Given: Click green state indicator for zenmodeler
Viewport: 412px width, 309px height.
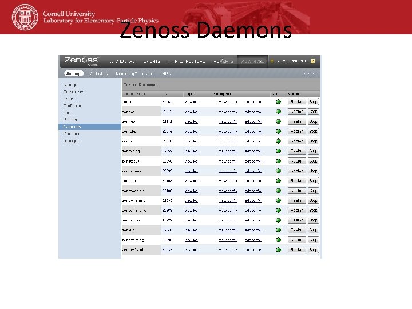Looking at the screenshot, I should [x=278, y=191].
